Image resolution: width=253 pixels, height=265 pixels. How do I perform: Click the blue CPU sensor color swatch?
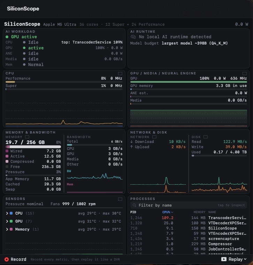[11, 213]
